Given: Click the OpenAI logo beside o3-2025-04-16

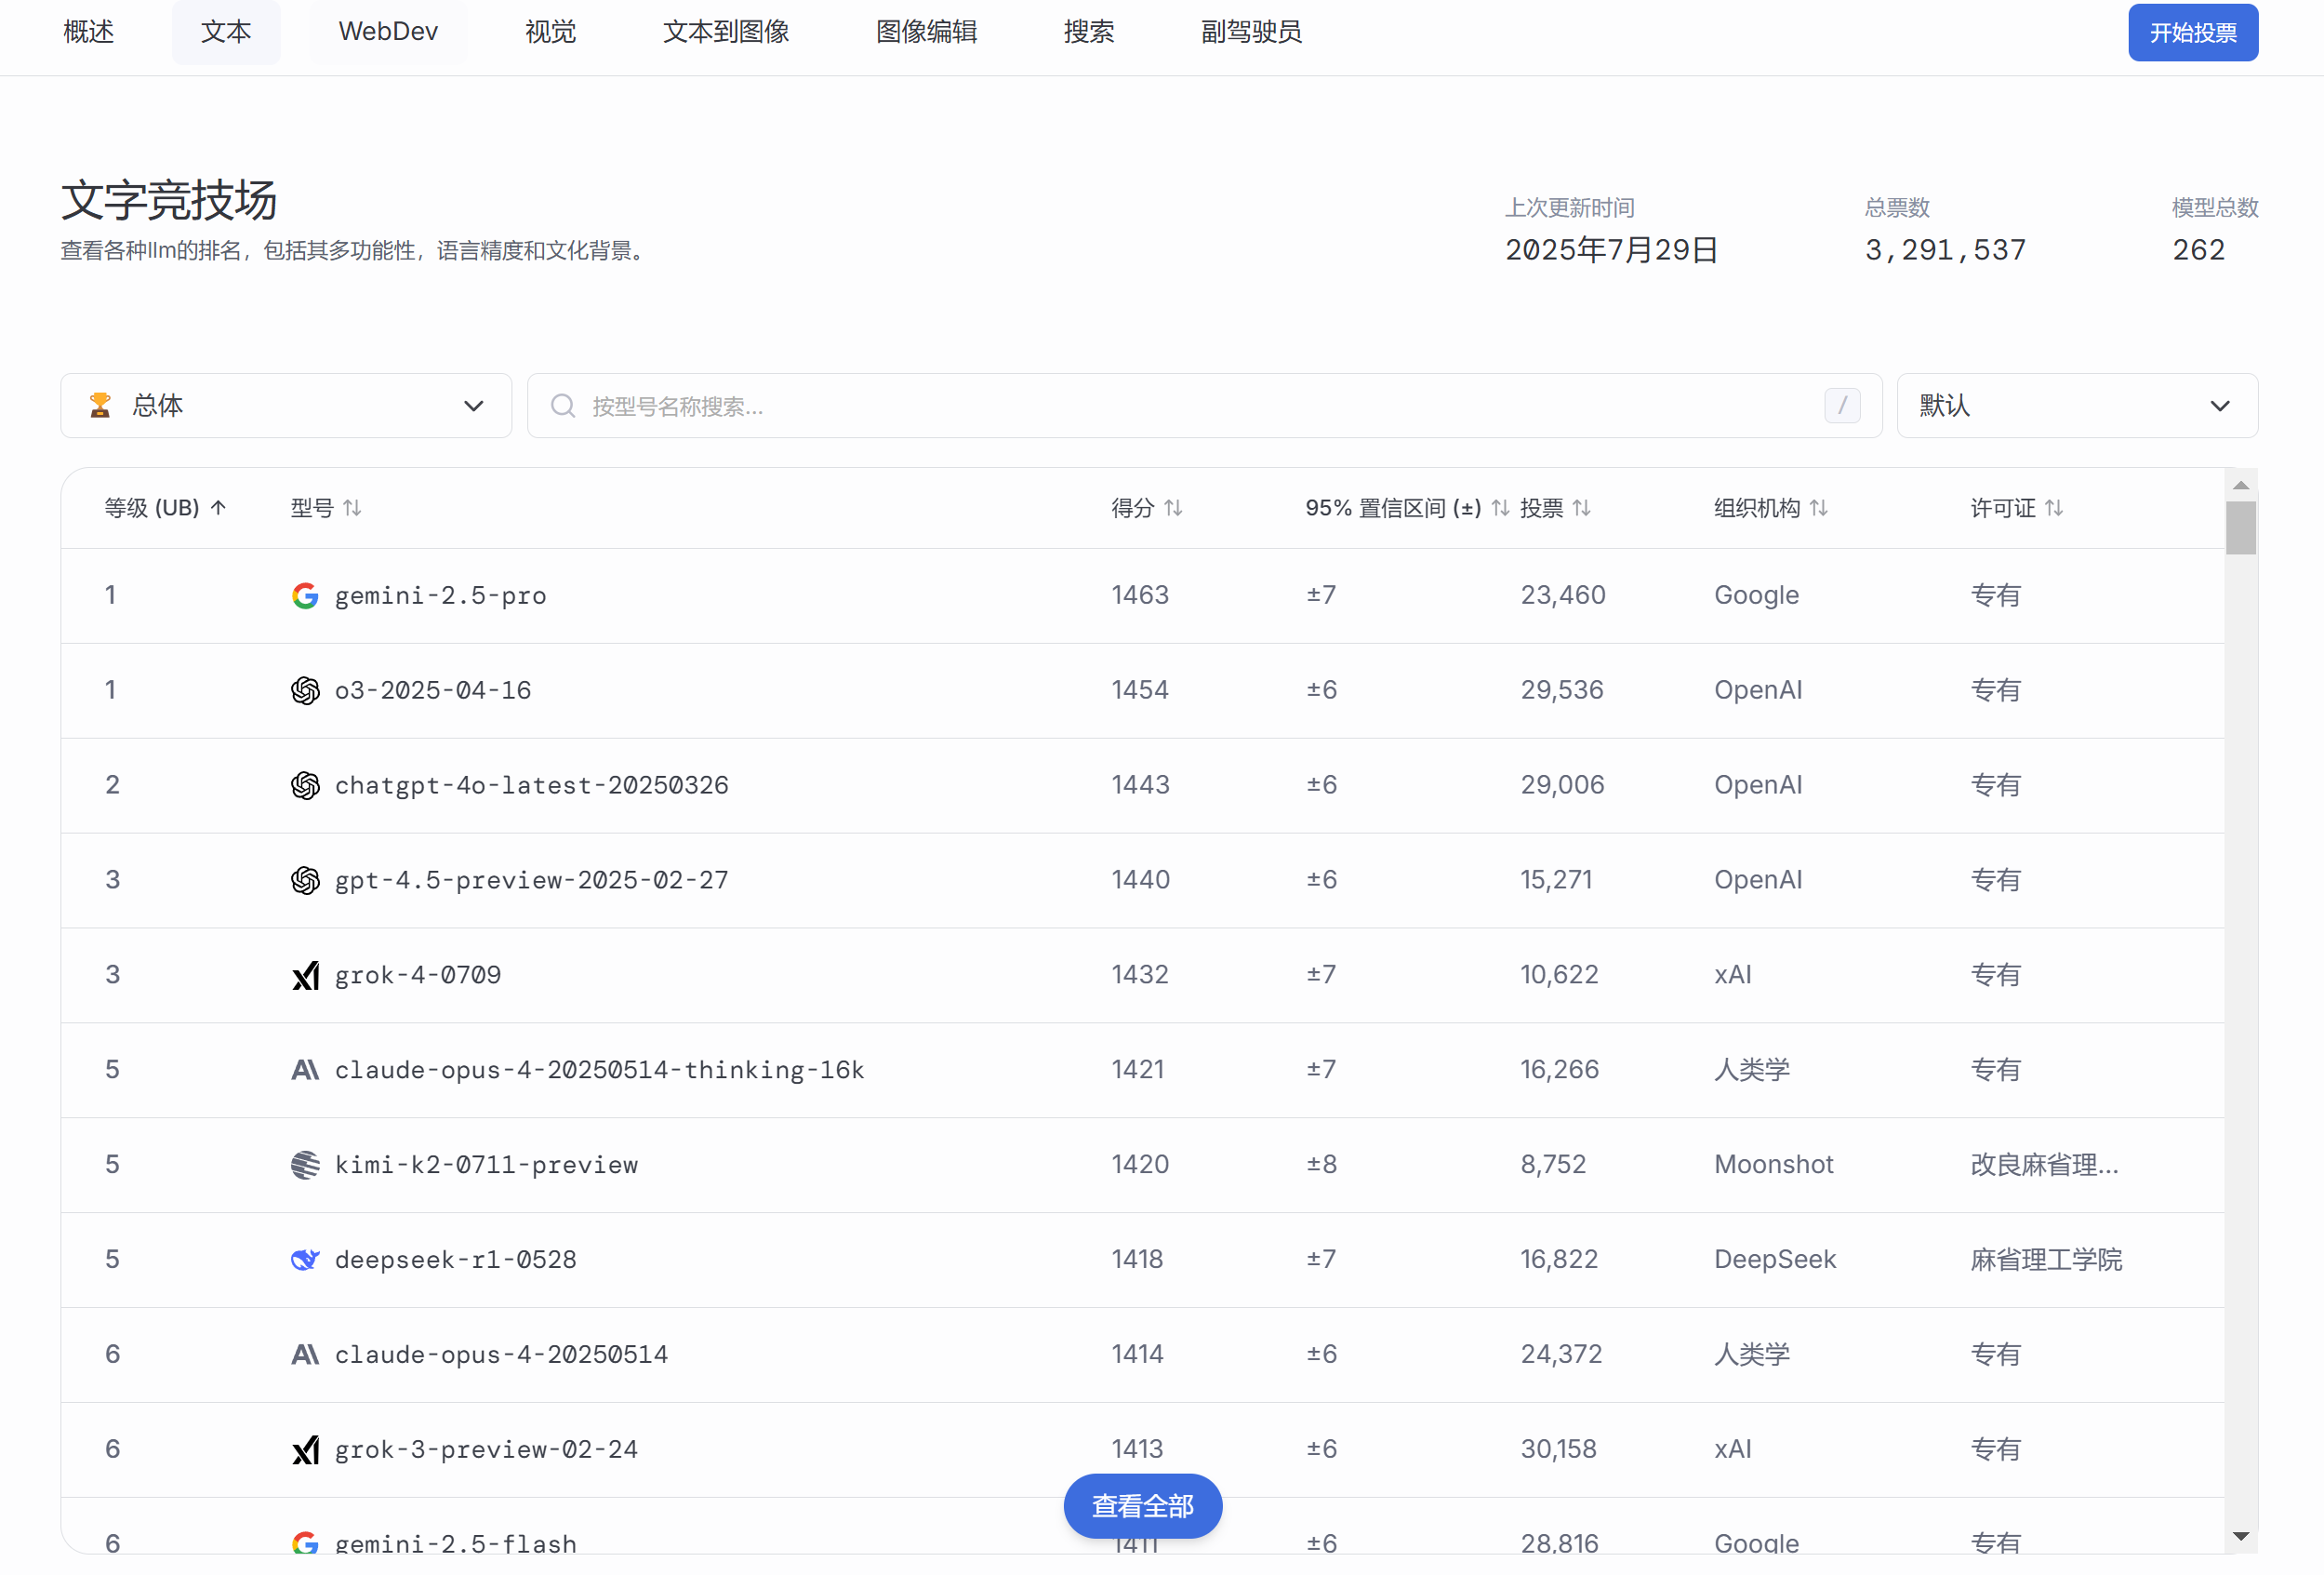Looking at the screenshot, I should coord(305,690).
